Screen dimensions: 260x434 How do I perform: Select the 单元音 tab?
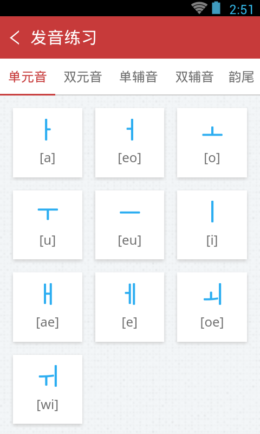coord(28,76)
